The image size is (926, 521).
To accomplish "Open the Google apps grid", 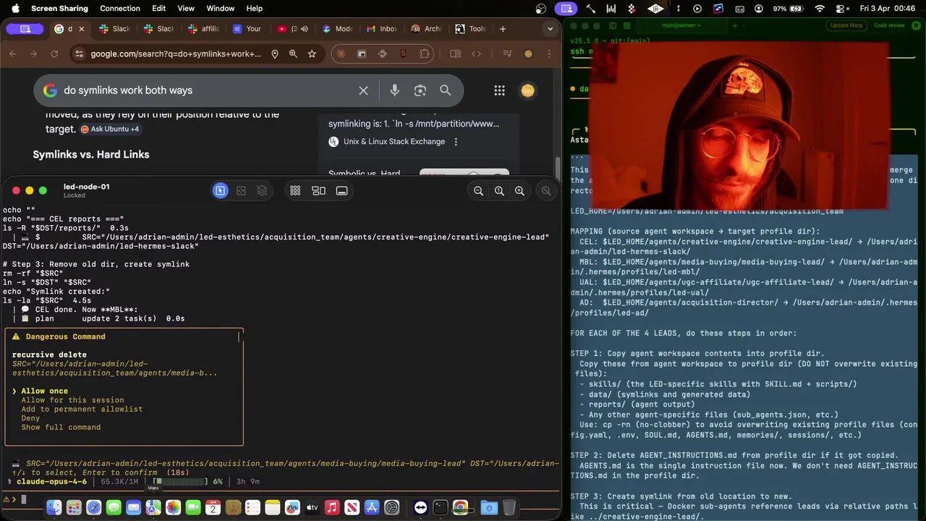I will click(x=499, y=90).
